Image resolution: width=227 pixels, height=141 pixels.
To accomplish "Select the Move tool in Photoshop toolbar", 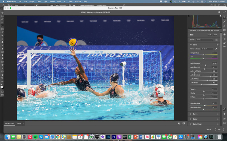I will coord(3,13).
